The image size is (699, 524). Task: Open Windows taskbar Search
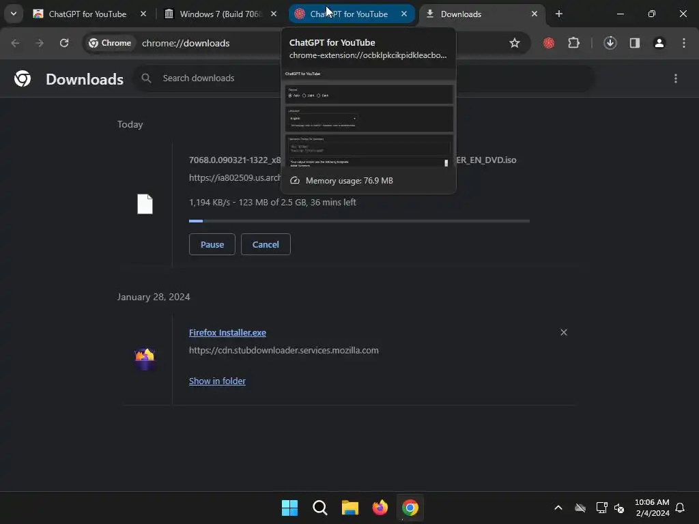click(x=320, y=508)
